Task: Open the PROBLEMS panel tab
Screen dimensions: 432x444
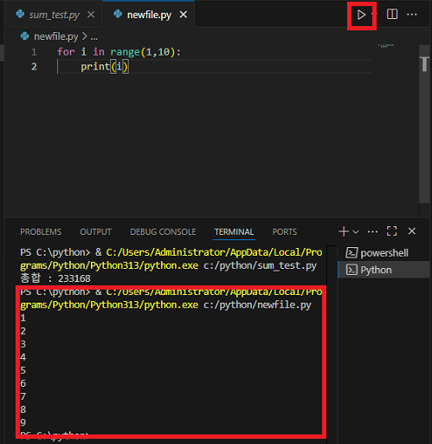Action: (41, 232)
